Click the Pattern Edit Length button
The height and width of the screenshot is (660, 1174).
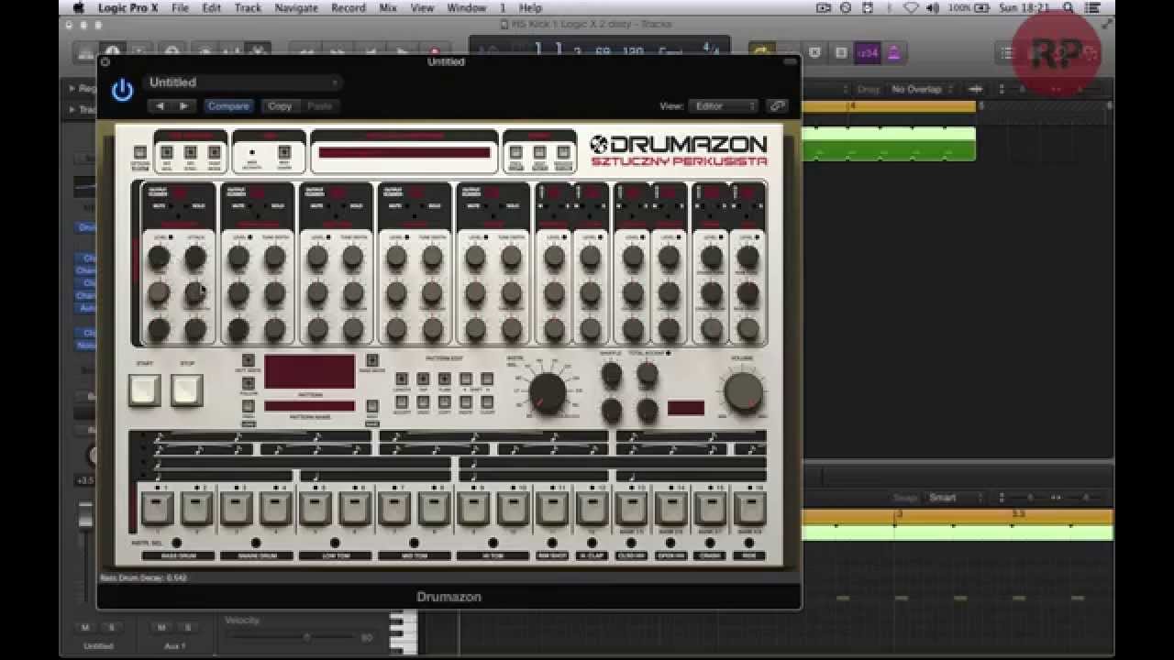(401, 379)
